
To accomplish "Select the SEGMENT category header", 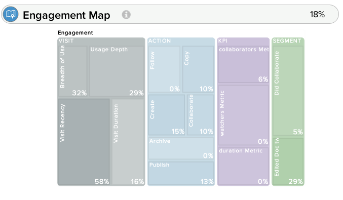I will [x=287, y=41].
